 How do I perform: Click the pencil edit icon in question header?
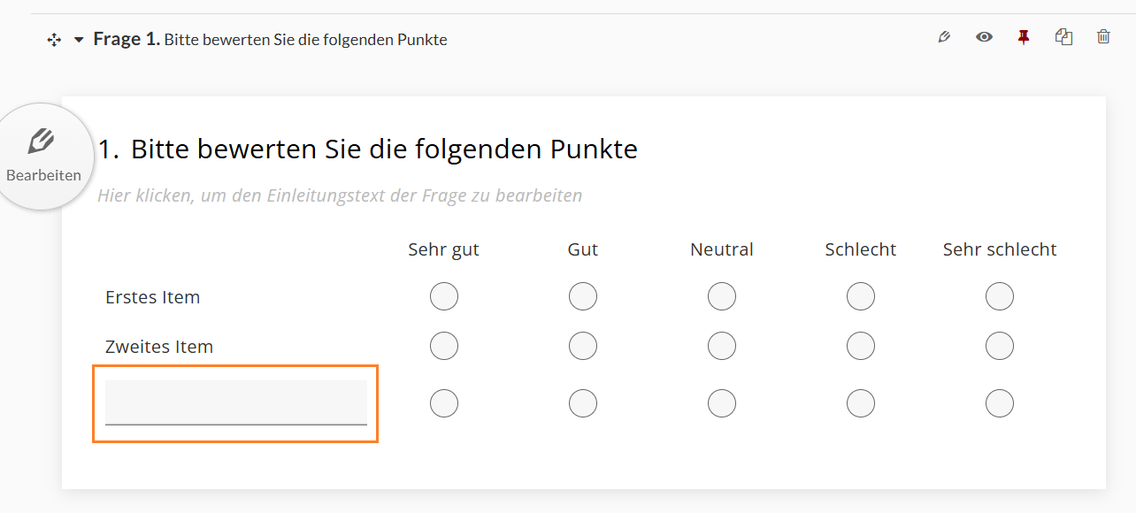(944, 37)
